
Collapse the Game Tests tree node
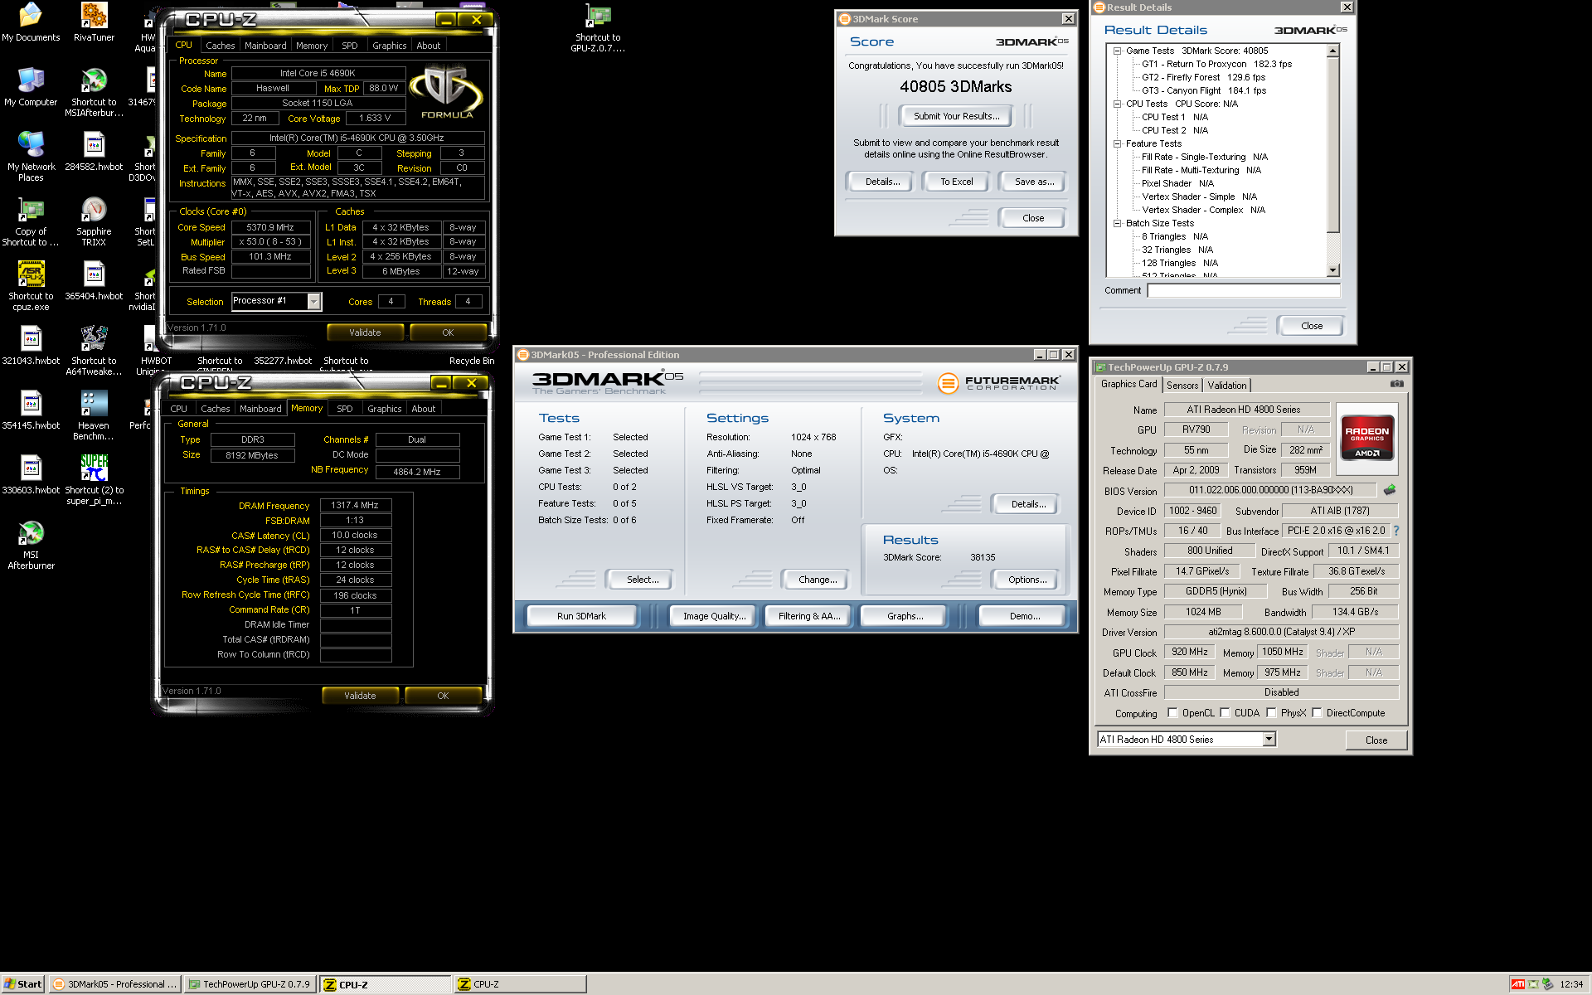pos(1118,51)
